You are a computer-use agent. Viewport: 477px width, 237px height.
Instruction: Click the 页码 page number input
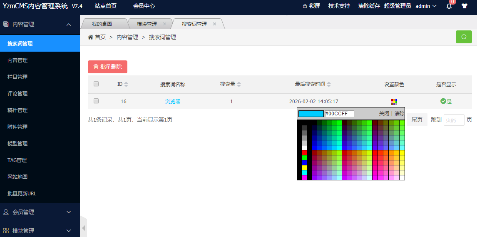[454, 120]
